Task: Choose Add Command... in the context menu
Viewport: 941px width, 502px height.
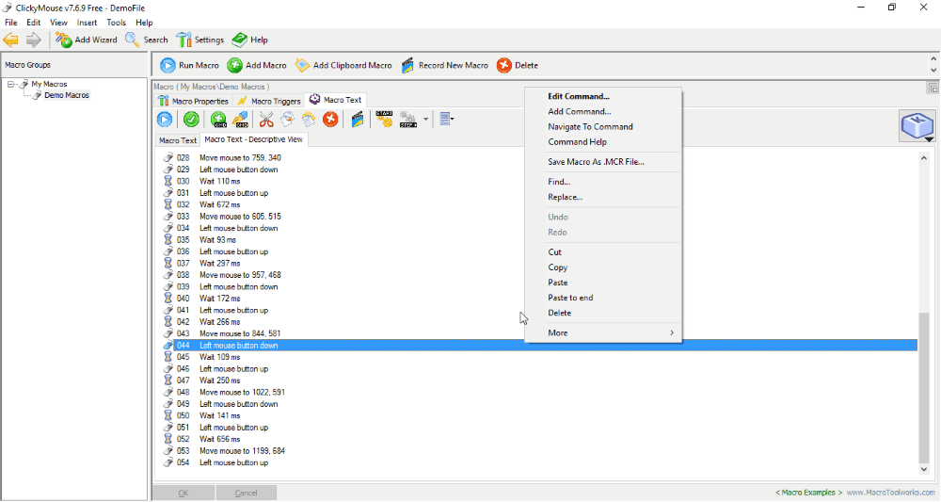Action: click(x=603, y=111)
